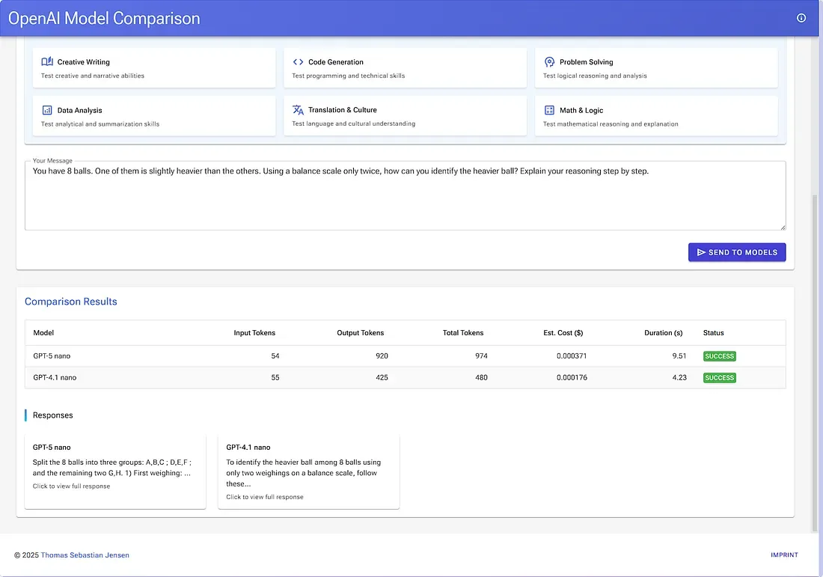Viewport: 823px width, 577px height.
Task: Open the Imprint link in the footer
Action: click(784, 555)
